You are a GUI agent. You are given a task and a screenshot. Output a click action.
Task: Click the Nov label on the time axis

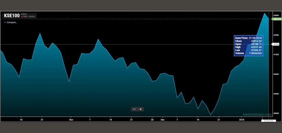point(71,120)
